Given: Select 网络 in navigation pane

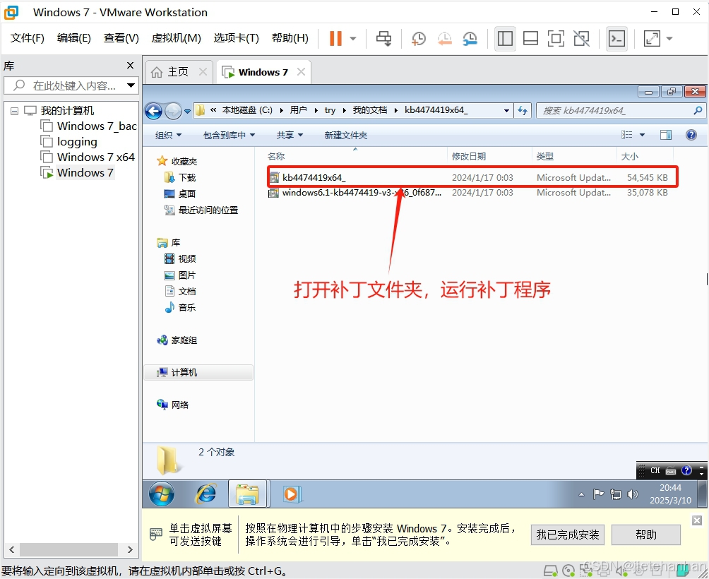Looking at the screenshot, I should pyautogui.click(x=172, y=405).
